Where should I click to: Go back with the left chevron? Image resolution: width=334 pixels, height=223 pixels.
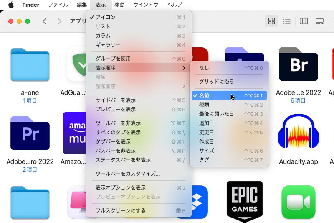pos(44,21)
